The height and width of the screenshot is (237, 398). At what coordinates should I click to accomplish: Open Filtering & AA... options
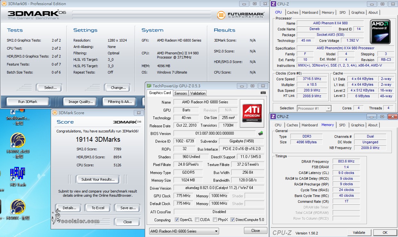pos(120,102)
